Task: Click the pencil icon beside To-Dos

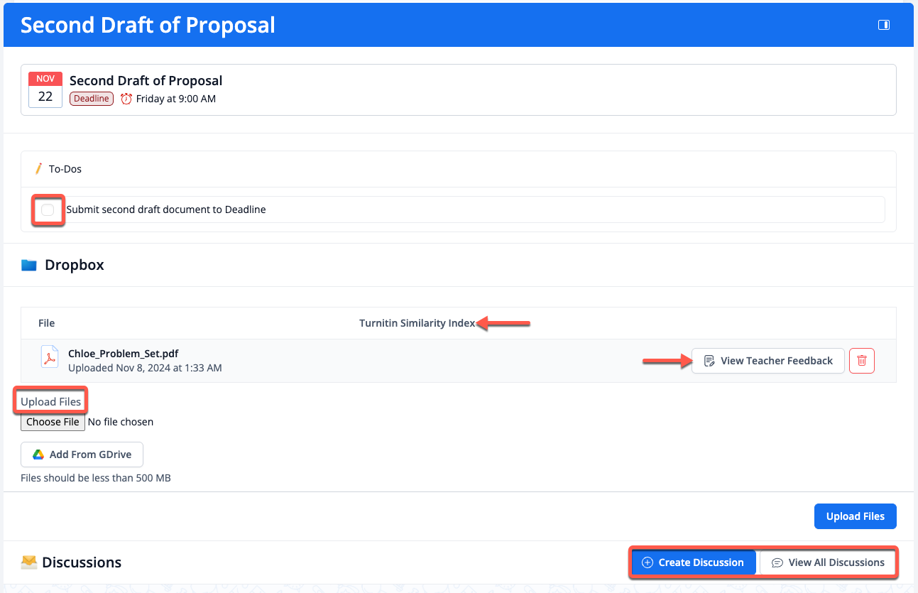Action: 39,169
